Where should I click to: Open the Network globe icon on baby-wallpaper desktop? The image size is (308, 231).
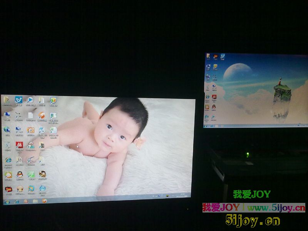click(x=7, y=129)
